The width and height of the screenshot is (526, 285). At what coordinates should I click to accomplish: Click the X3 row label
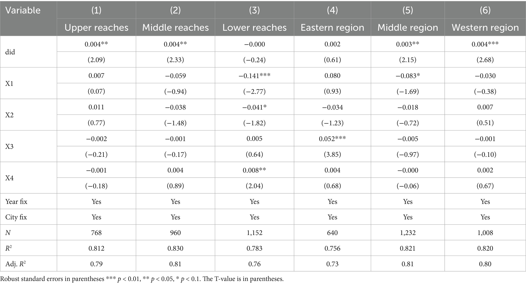pyautogui.click(x=9, y=146)
